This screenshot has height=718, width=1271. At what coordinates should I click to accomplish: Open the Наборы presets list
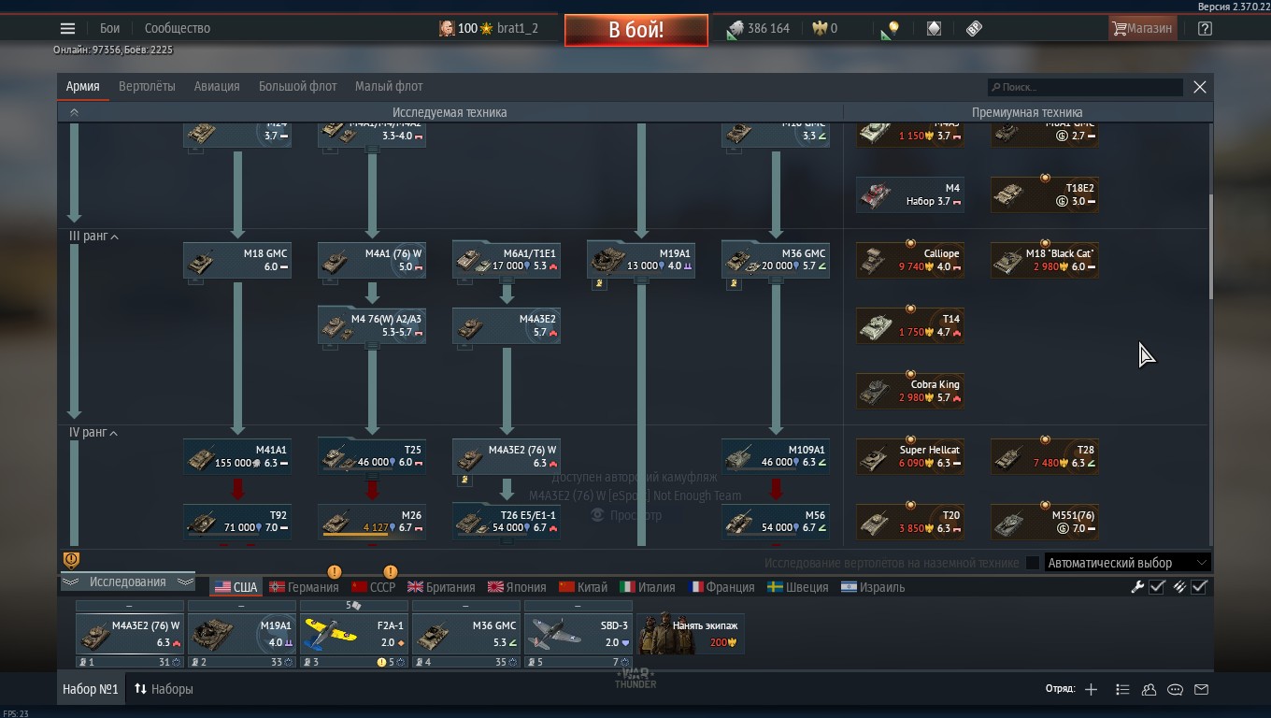[x=164, y=689]
